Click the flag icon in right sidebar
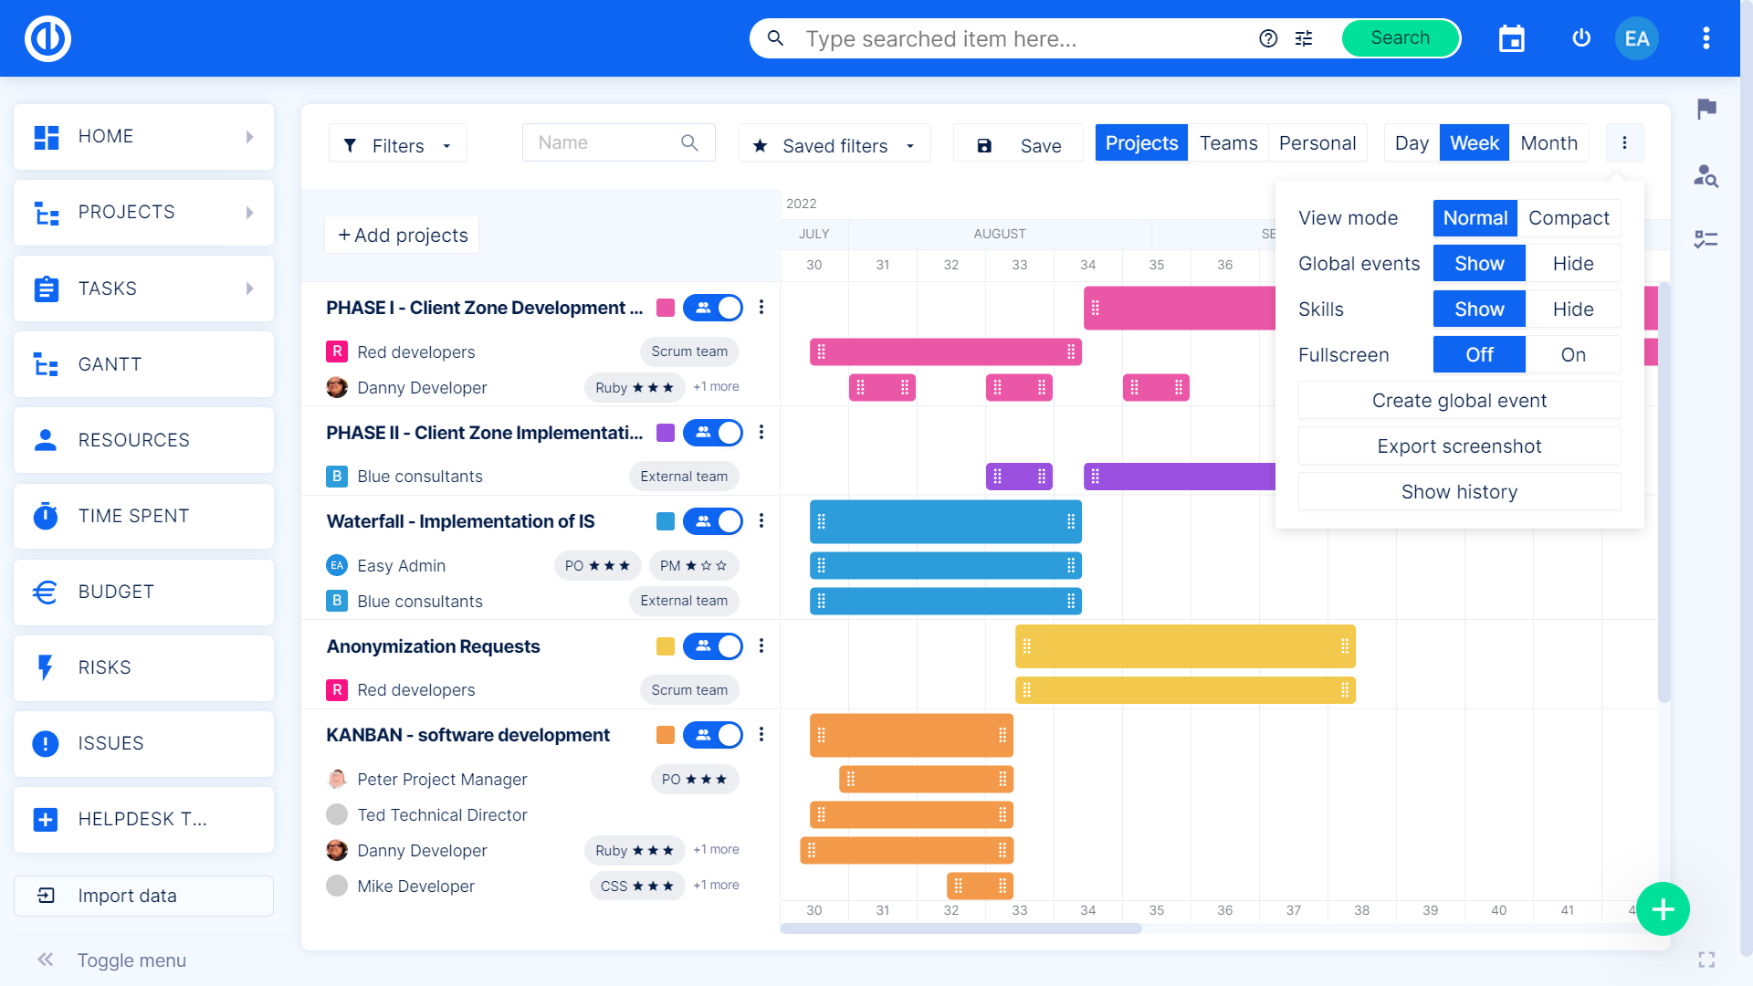Image resolution: width=1753 pixels, height=986 pixels. [x=1706, y=109]
